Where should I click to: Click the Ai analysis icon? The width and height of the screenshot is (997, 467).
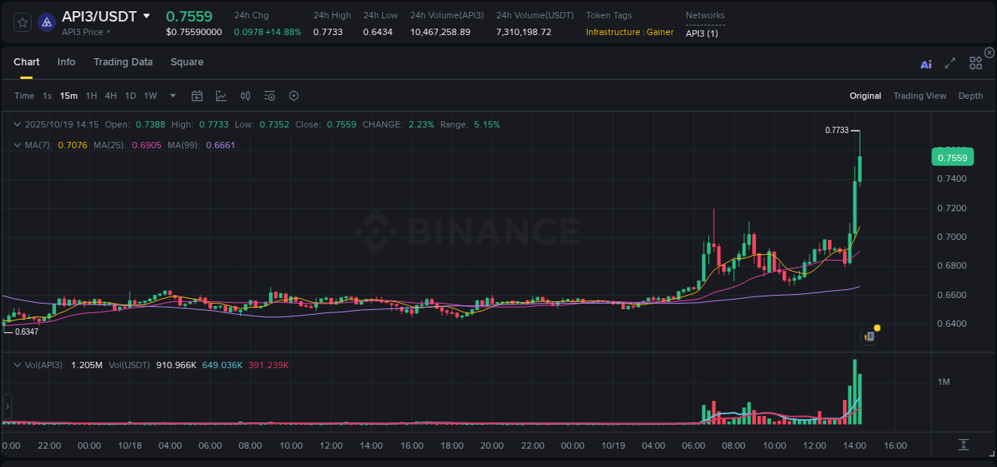[926, 62]
